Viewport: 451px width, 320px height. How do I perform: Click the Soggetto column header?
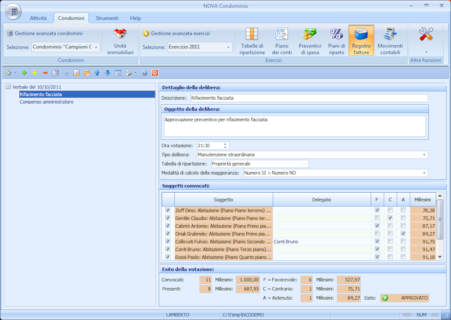223,199
